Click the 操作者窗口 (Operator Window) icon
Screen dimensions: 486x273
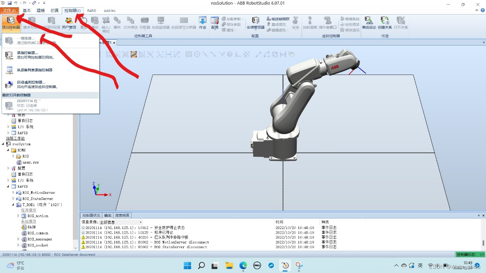point(328,23)
